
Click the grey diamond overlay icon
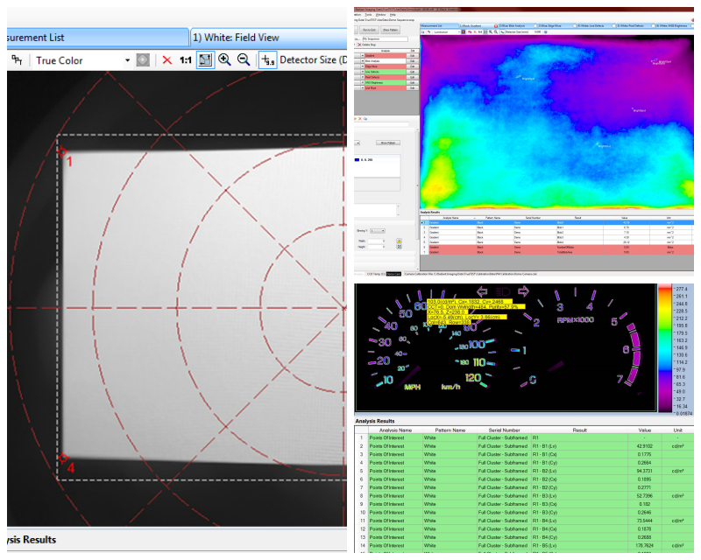point(143,59)
